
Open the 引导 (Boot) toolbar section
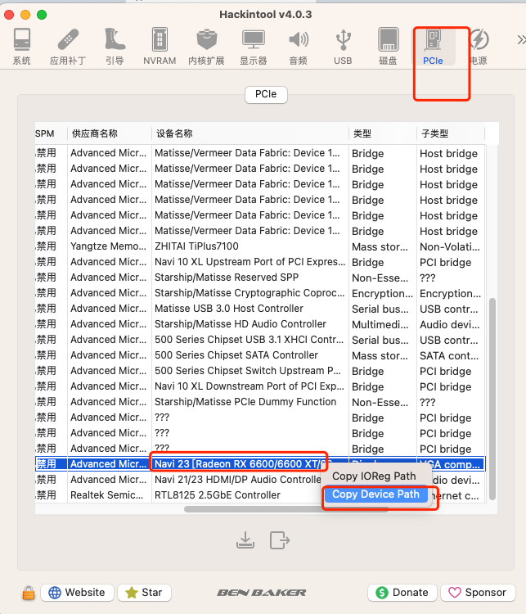[115, 46]
